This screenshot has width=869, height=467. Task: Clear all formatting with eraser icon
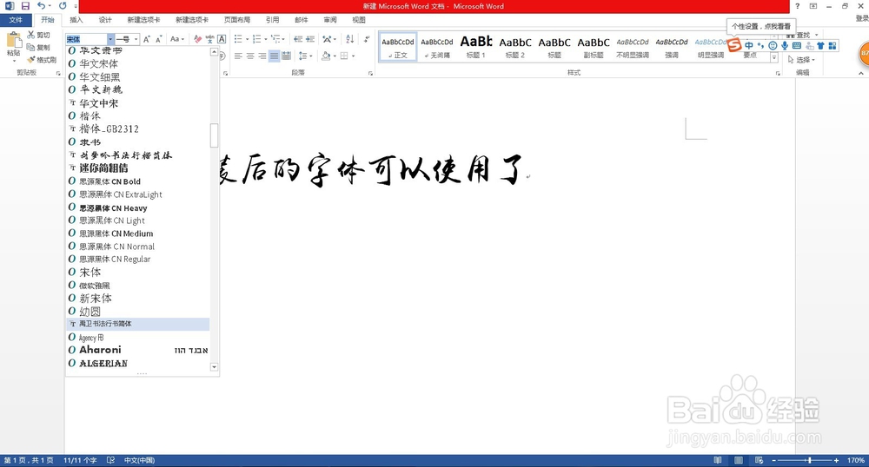pyautogui.click(x=198, y=39)
